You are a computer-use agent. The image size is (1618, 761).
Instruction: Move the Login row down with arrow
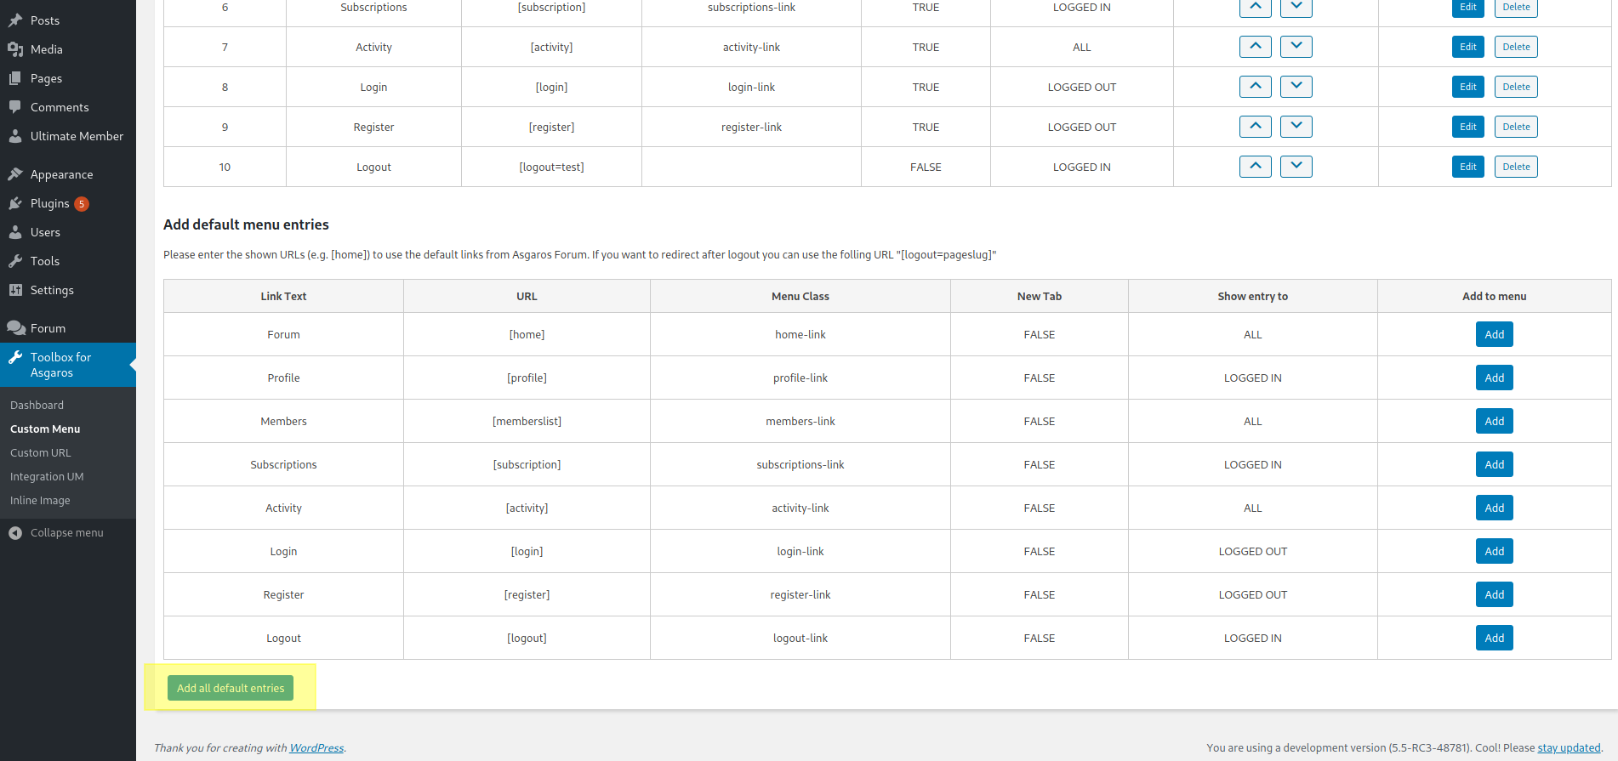click(1296, 87)
